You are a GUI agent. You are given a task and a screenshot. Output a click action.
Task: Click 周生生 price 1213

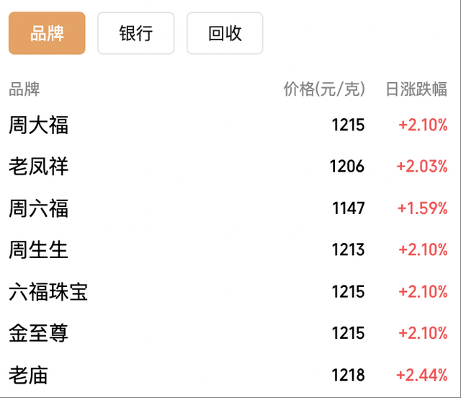(348, 250)
